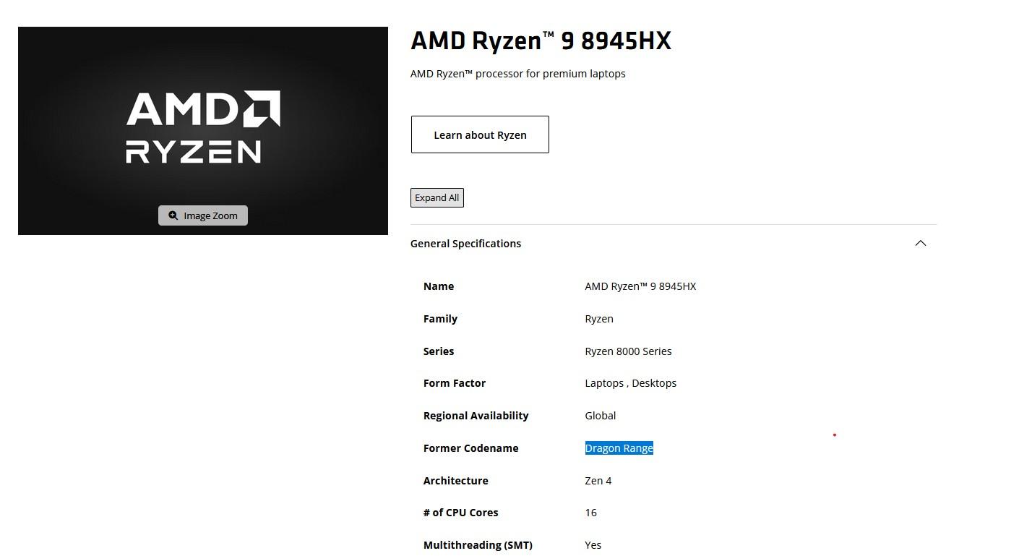
Task: Click the AMD arrow logo mark
Action: pos(262,108)
